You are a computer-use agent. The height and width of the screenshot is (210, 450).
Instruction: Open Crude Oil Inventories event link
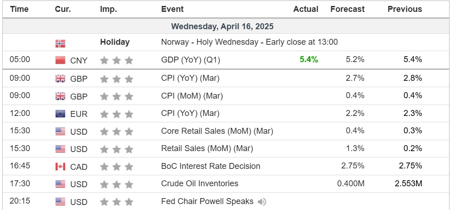click(x=200, y=184)
